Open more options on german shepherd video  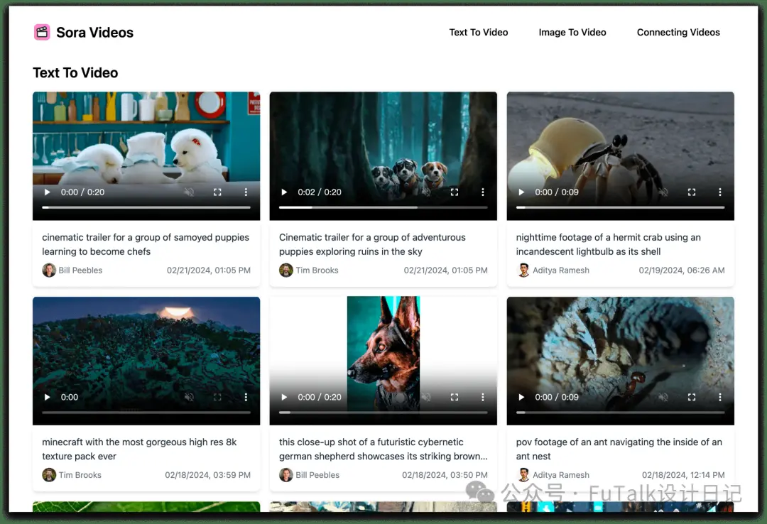(x=483, y=398)
